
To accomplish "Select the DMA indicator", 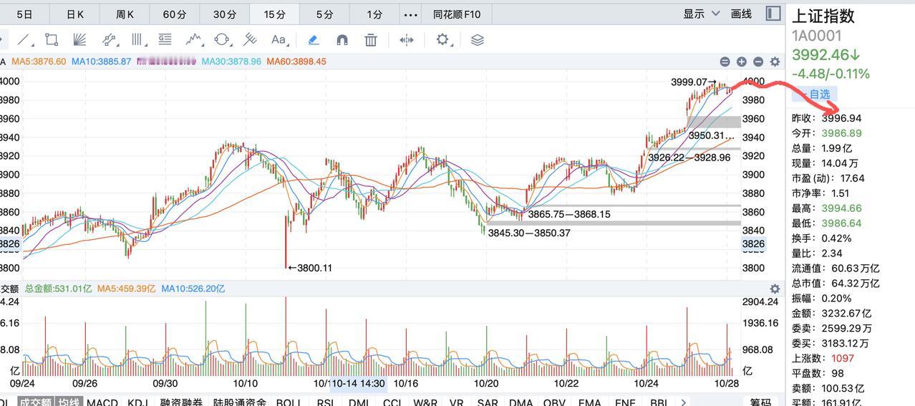I will tap(521, 402).
